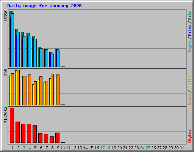Click the Hits legend label
The image size is (194, 152).
pos(189,16)
